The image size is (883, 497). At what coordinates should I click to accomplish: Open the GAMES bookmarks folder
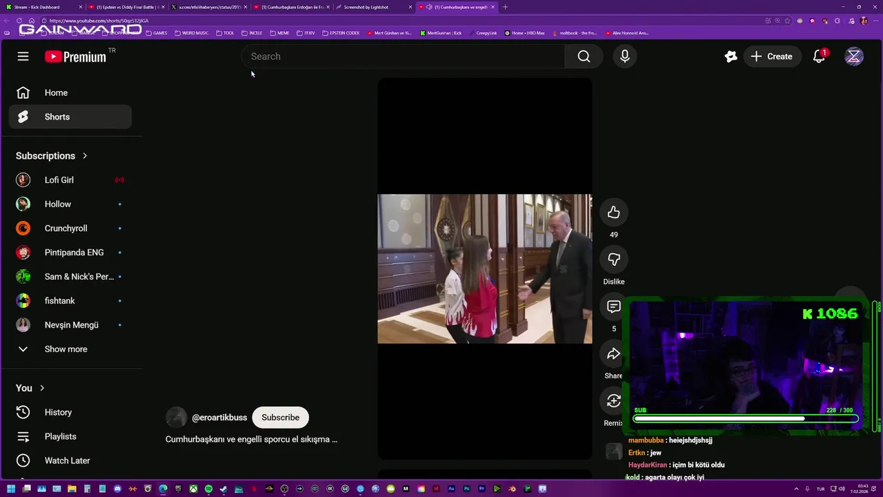coord(157,33)
